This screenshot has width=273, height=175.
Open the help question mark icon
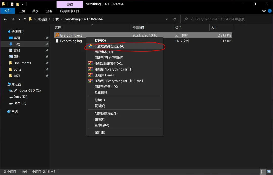coord(270,11)
